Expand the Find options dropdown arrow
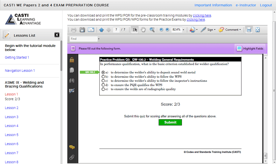Screen dimensions: 276x164 99,39
